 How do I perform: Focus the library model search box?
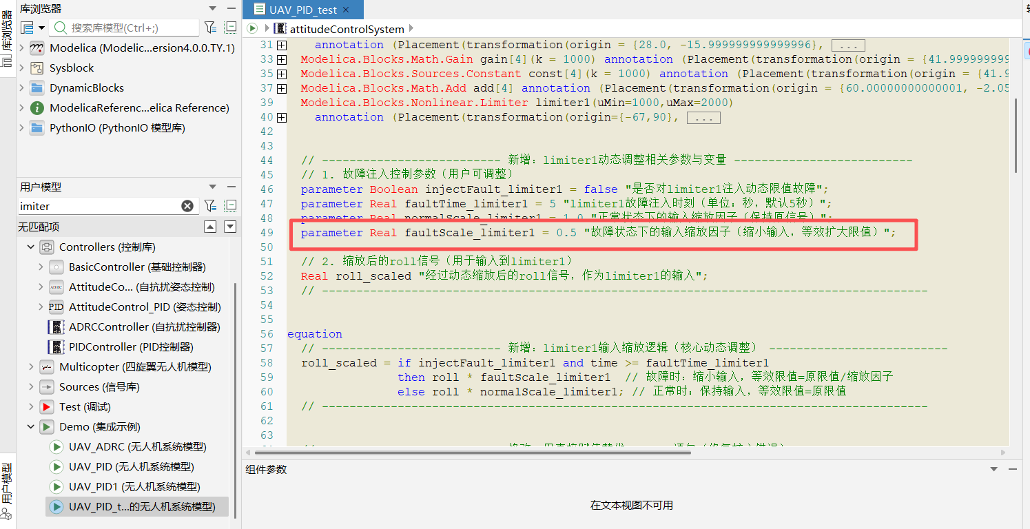point(125,28)
